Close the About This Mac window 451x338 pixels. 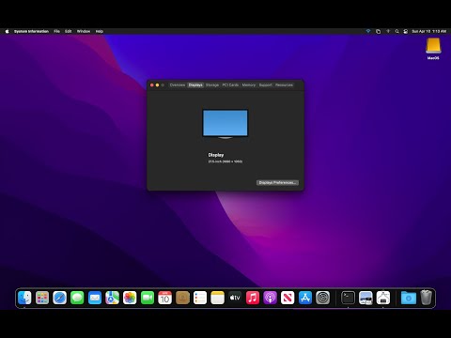click(152, 85)
